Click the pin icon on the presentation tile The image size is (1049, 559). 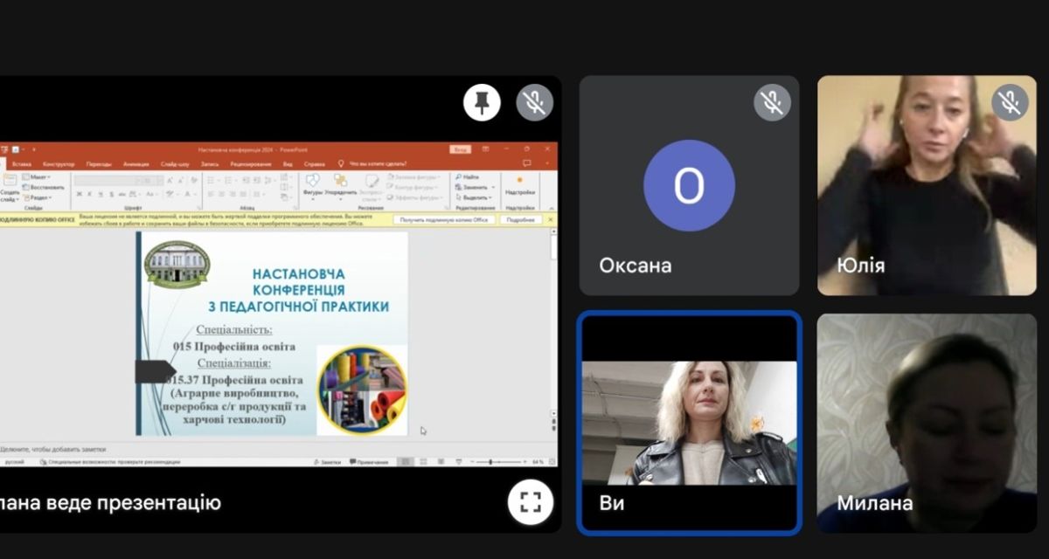point(482,103)
